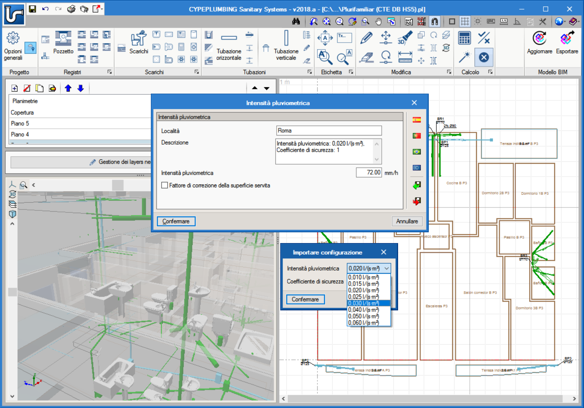This screenshot has width=584, height=408.
Task: Click the 3D flashlight view icon
Action: click(405, 38)
